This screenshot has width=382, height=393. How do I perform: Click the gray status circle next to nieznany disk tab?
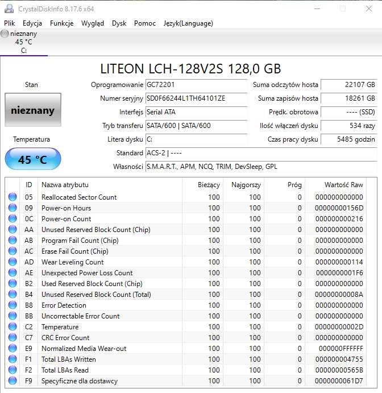[x=5, y=34]
